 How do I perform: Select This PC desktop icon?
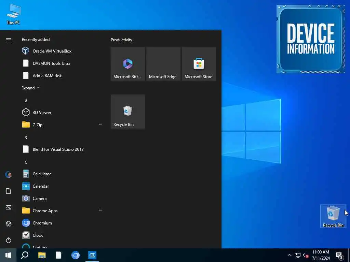[x=13, y=14]
